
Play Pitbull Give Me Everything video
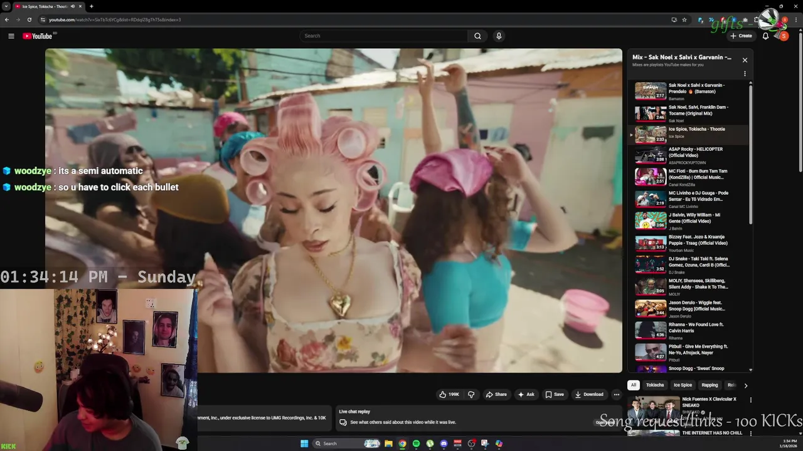click(688, 353)
